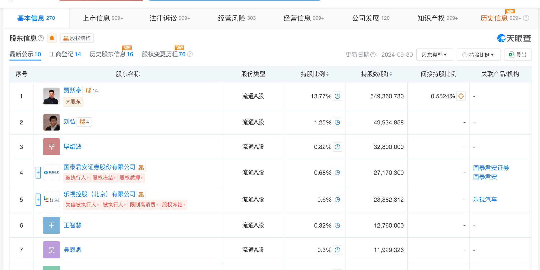Click the help icon beside 股权变更历程 76
Image resolution: width=540 pixels, height=270 pixels.
point(190,54)
